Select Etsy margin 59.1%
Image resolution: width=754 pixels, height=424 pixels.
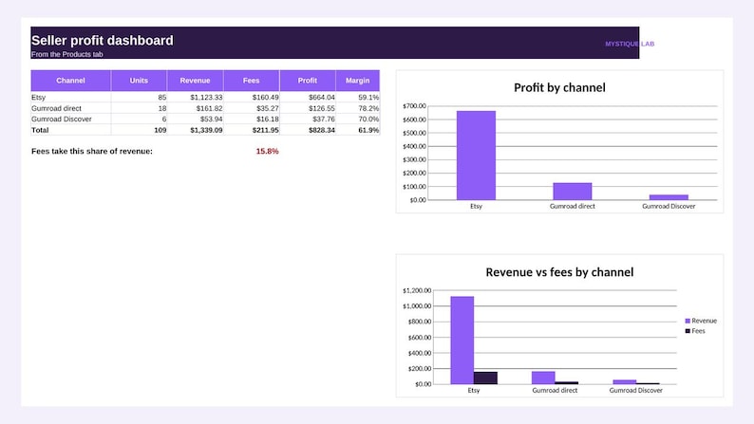click(358, 97)
